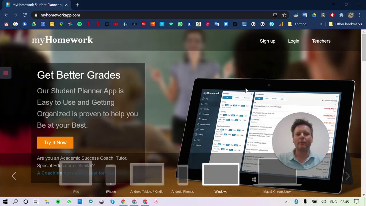
Task: Open the Other bookmarks folder
Action: pos(345,24)
